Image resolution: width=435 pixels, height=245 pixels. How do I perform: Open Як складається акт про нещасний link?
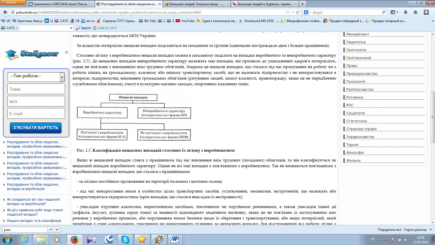click(x=33, y=201)
